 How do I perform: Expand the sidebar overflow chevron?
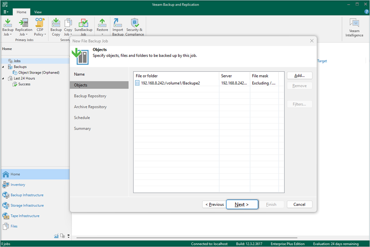(x=68, y=236)
